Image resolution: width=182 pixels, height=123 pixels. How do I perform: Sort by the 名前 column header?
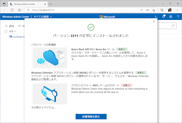pyautogui.click(x=13, y=31)
